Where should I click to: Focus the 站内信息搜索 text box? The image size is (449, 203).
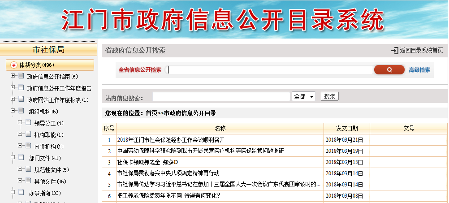(x=221, y=97)
